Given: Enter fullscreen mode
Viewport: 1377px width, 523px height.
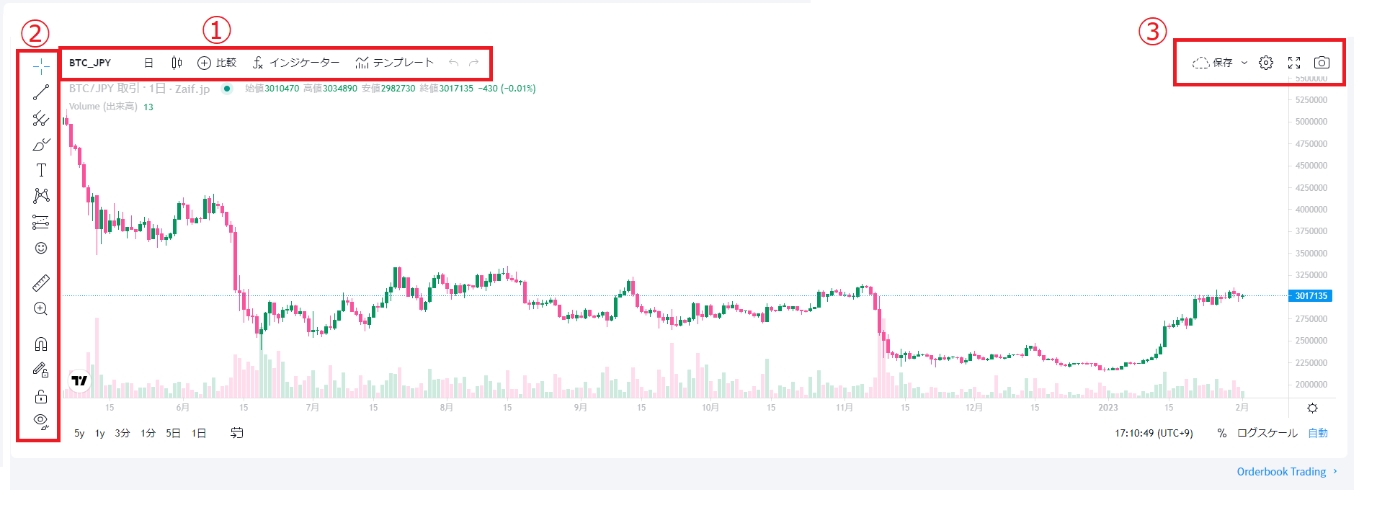Looking at the screenshot, I should coord(1294,63).
